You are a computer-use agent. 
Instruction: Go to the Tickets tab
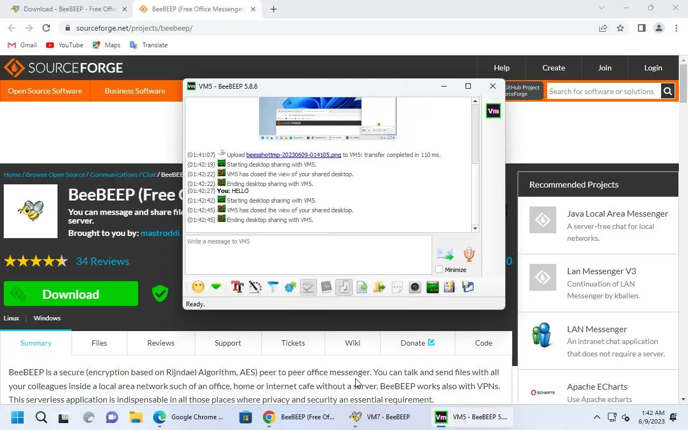pos(293,343)
